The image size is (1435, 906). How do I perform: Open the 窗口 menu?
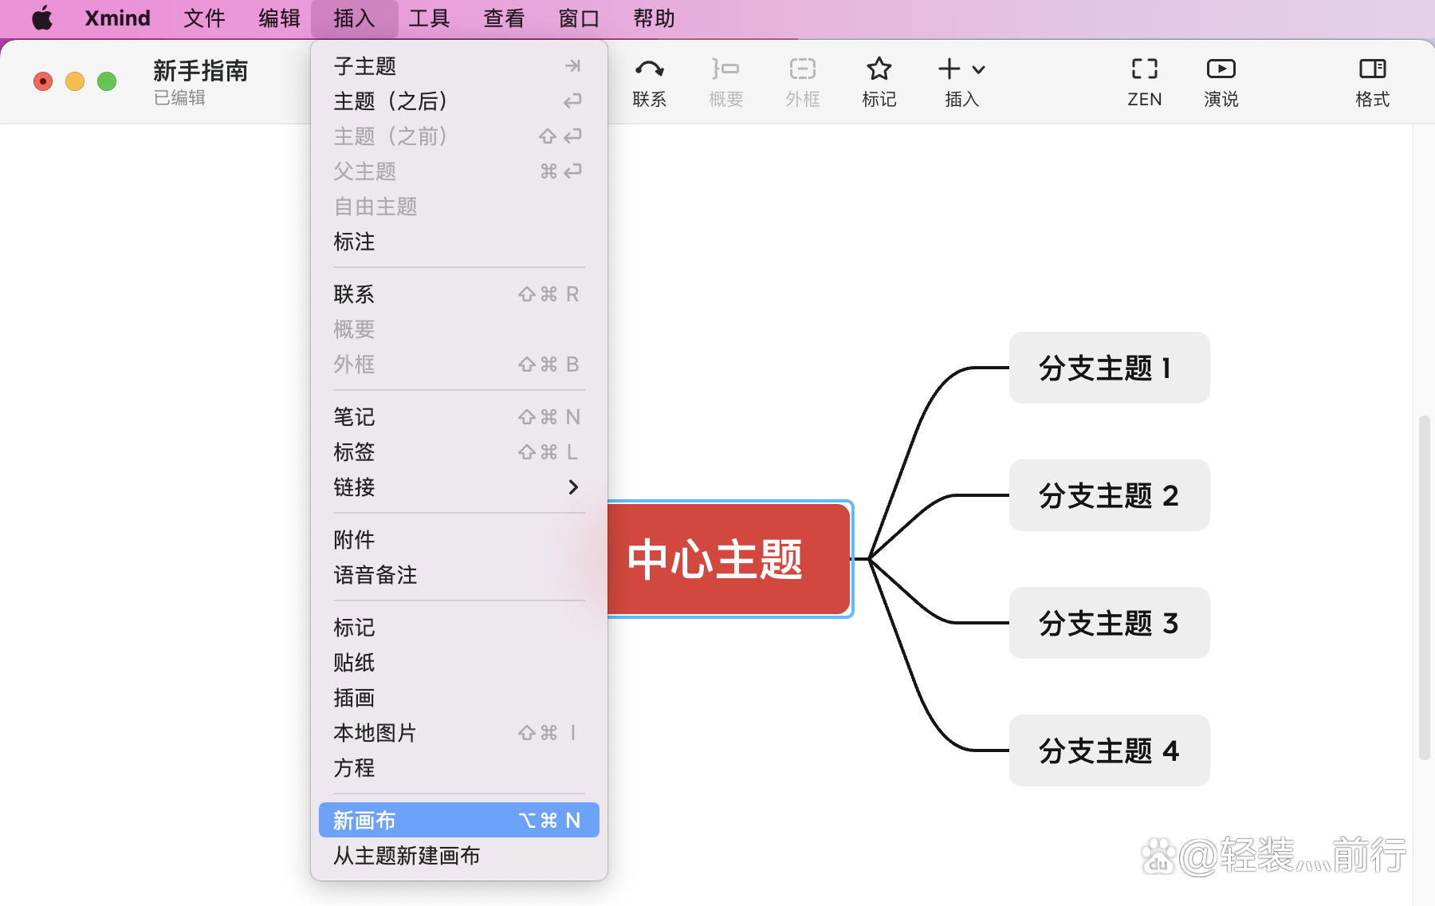579,18
